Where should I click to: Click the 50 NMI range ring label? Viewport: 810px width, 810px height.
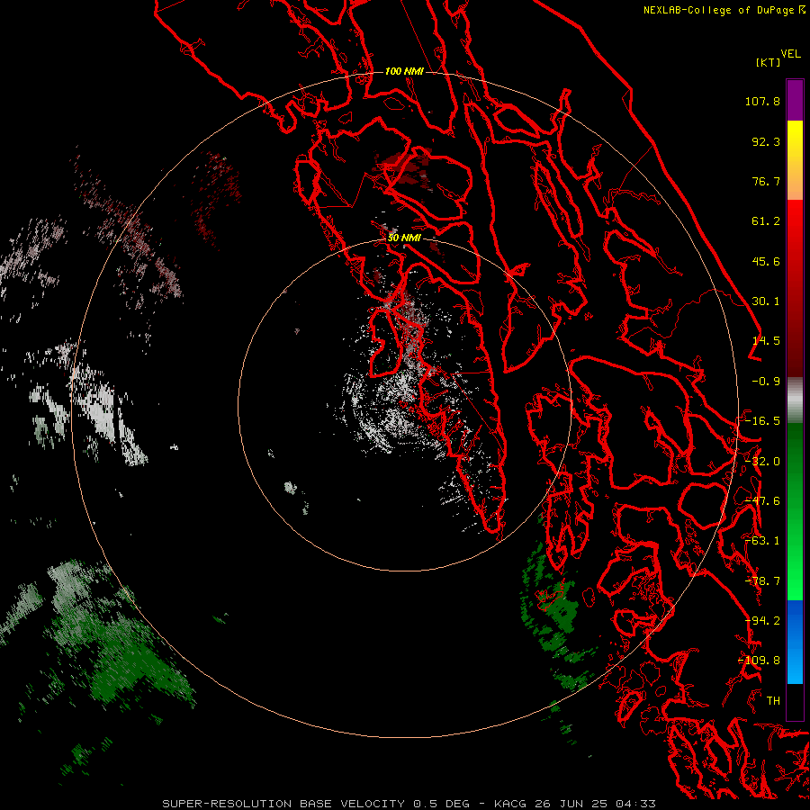404,238
